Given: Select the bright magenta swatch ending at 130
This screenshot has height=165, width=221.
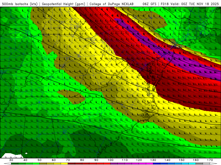Looking at the screenshot, I should tap(149, 163).
